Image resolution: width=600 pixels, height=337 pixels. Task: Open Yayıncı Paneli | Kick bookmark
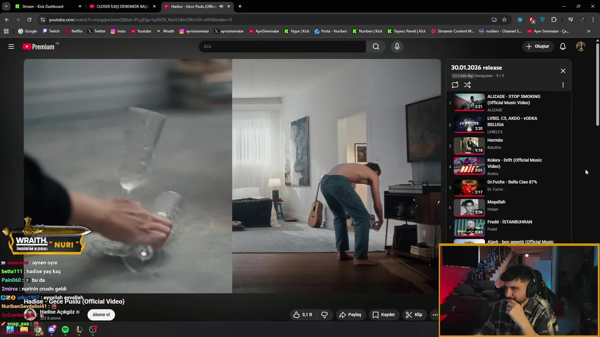pyautogui.click(x=406, y=31)
